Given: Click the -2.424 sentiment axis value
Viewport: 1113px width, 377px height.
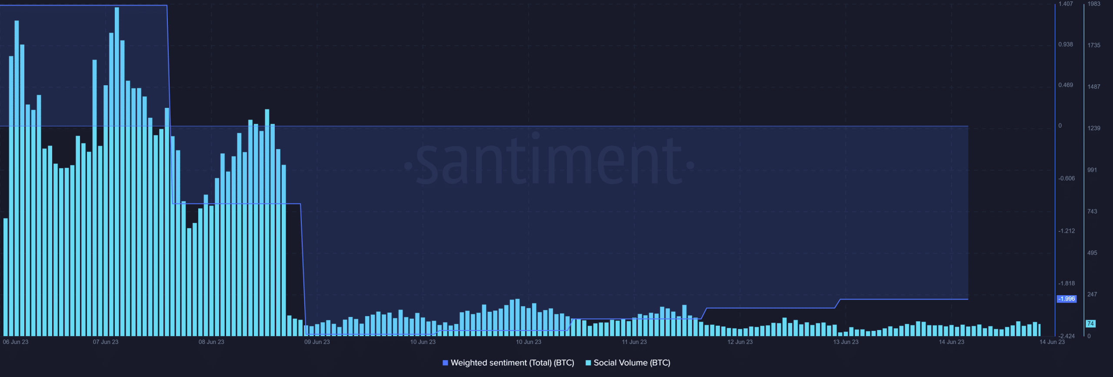Looking at the screenshot, I should [x=1066, y=336].
